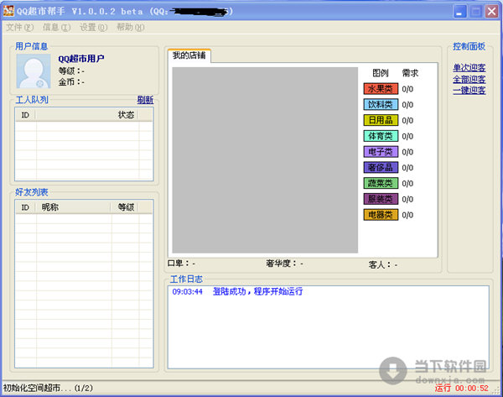
Task: Close the QQ超市帮手 window
Action: 491,11
